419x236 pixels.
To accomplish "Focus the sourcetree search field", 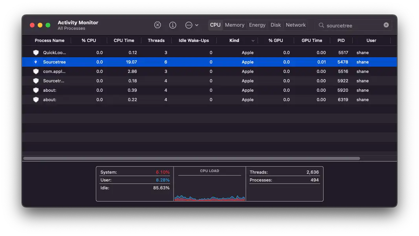I will [x=353, y=25].
